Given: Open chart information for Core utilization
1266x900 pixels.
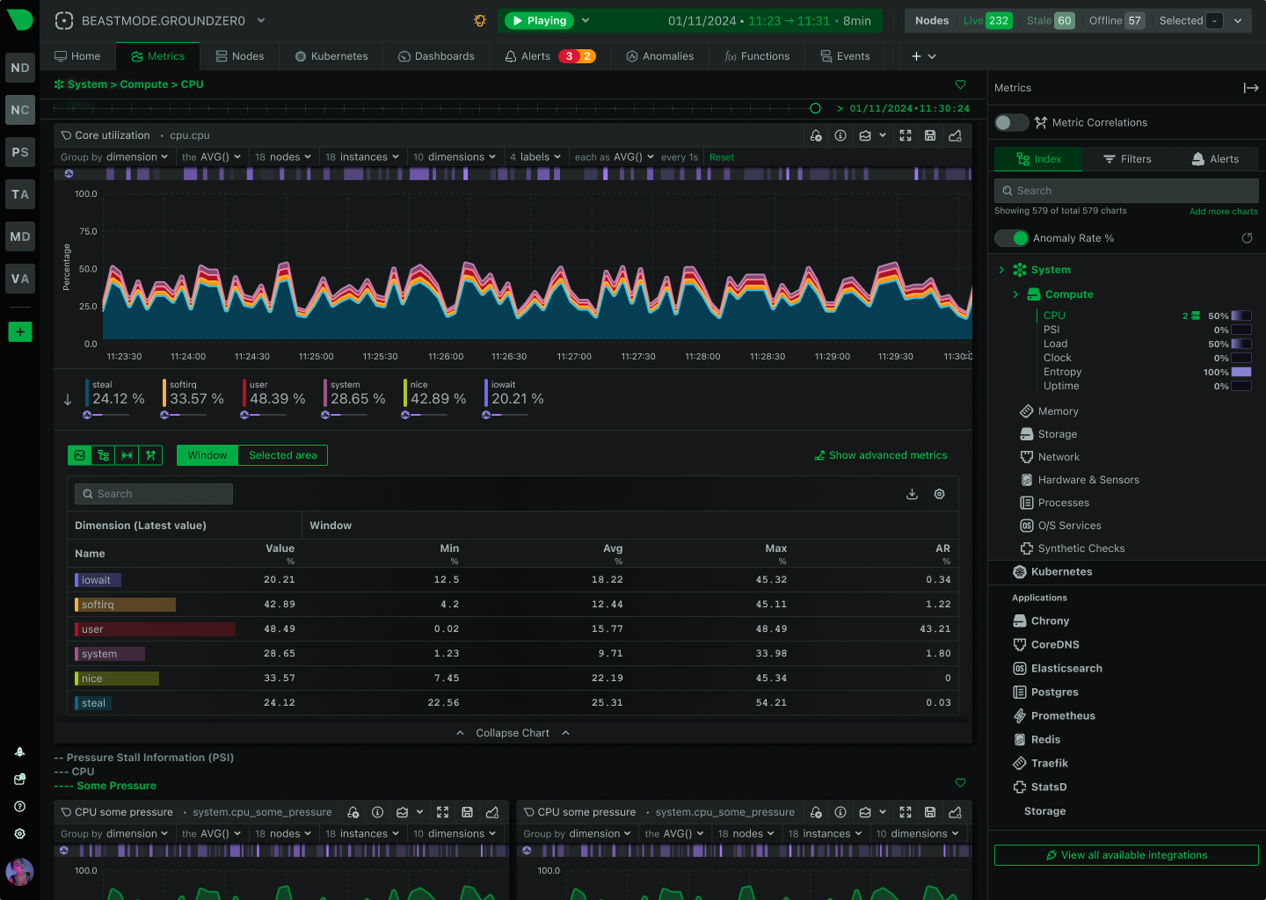Looking at the screenshot, I should tap(840, 135).
